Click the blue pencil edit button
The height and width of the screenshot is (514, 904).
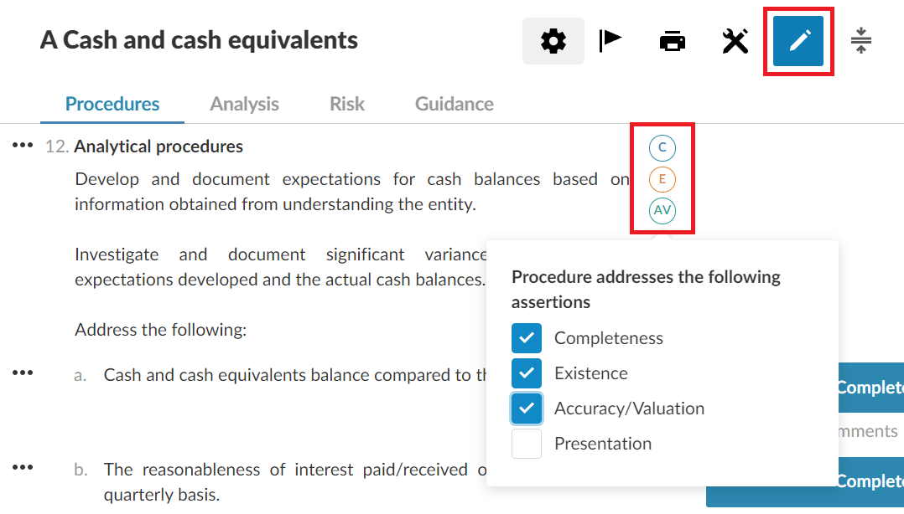coord(798,41)
